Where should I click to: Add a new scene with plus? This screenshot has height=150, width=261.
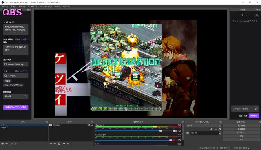pos(2,143)
